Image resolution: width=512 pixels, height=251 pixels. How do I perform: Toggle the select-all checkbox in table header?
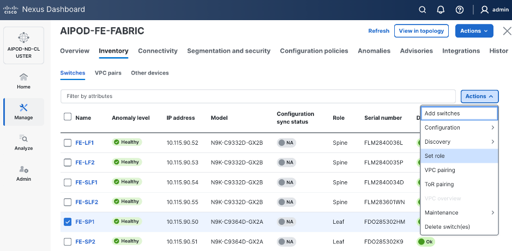[68, 117]
